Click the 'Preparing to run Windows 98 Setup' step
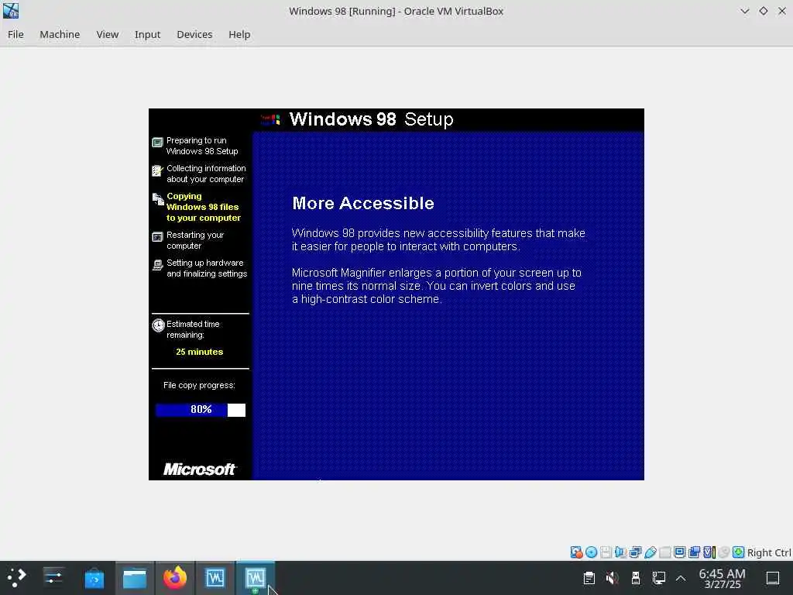 (202, 146)
